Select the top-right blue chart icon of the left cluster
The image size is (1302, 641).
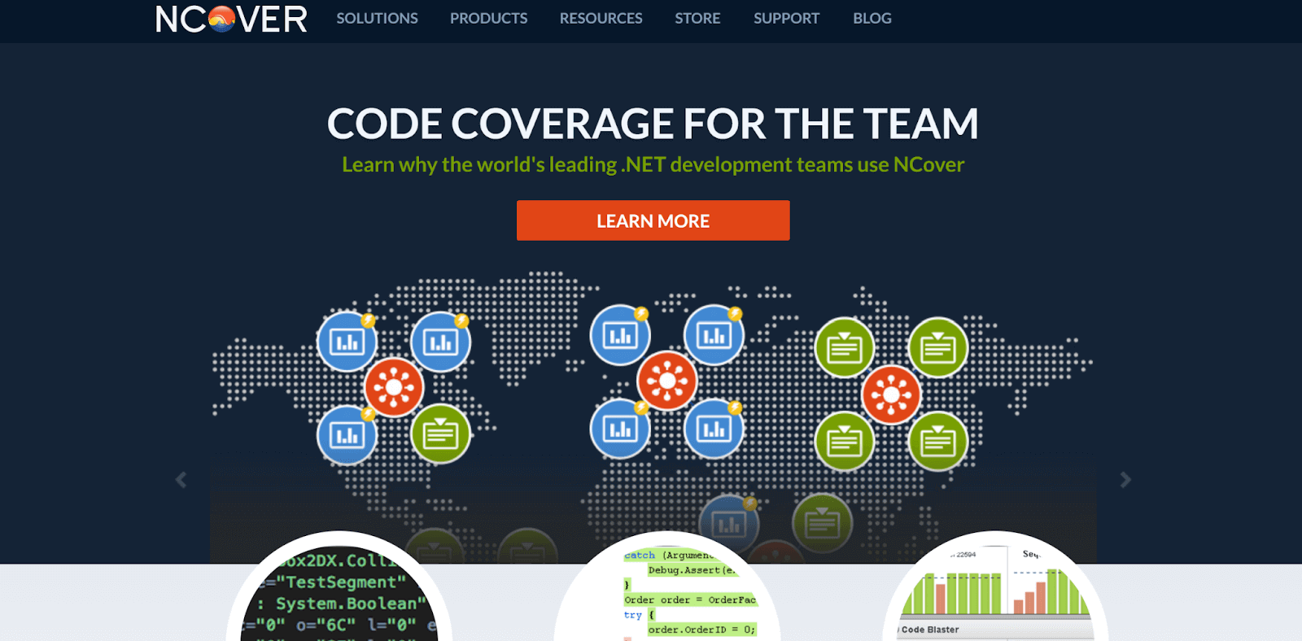coord(440,342)
